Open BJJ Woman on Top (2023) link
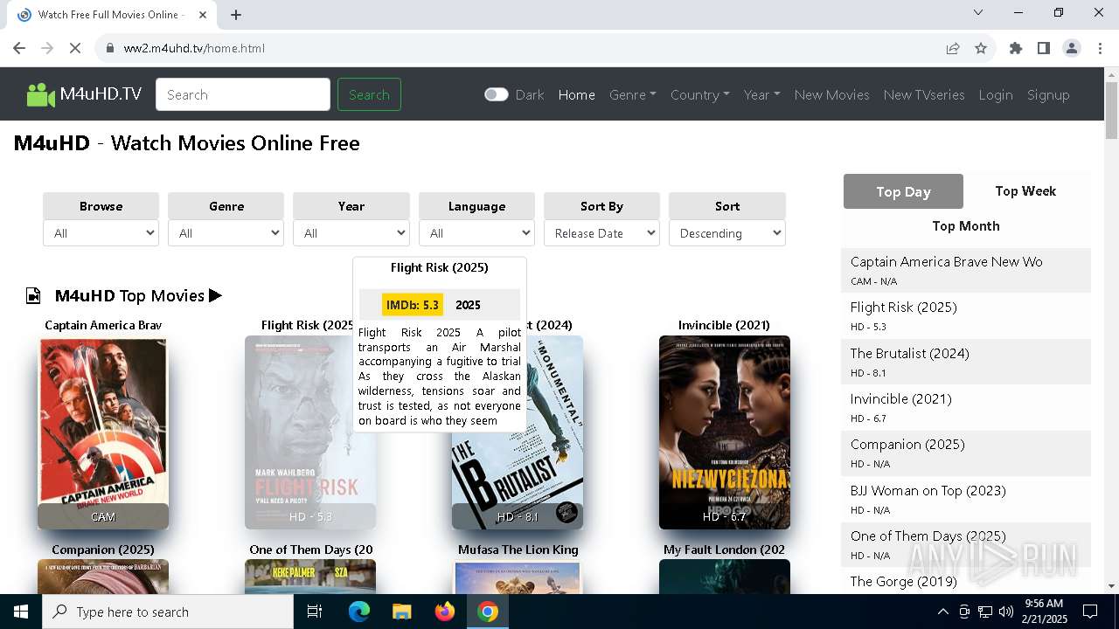1119x629 pixels. click(928, 490)
